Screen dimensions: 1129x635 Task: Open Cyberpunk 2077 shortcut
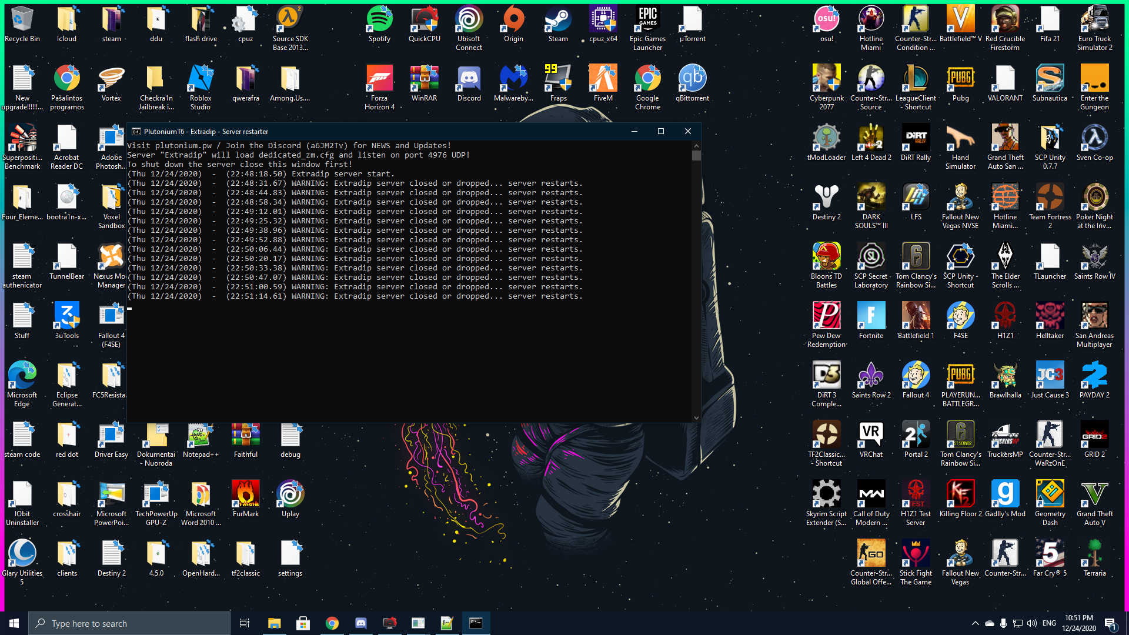click(826, 88)
